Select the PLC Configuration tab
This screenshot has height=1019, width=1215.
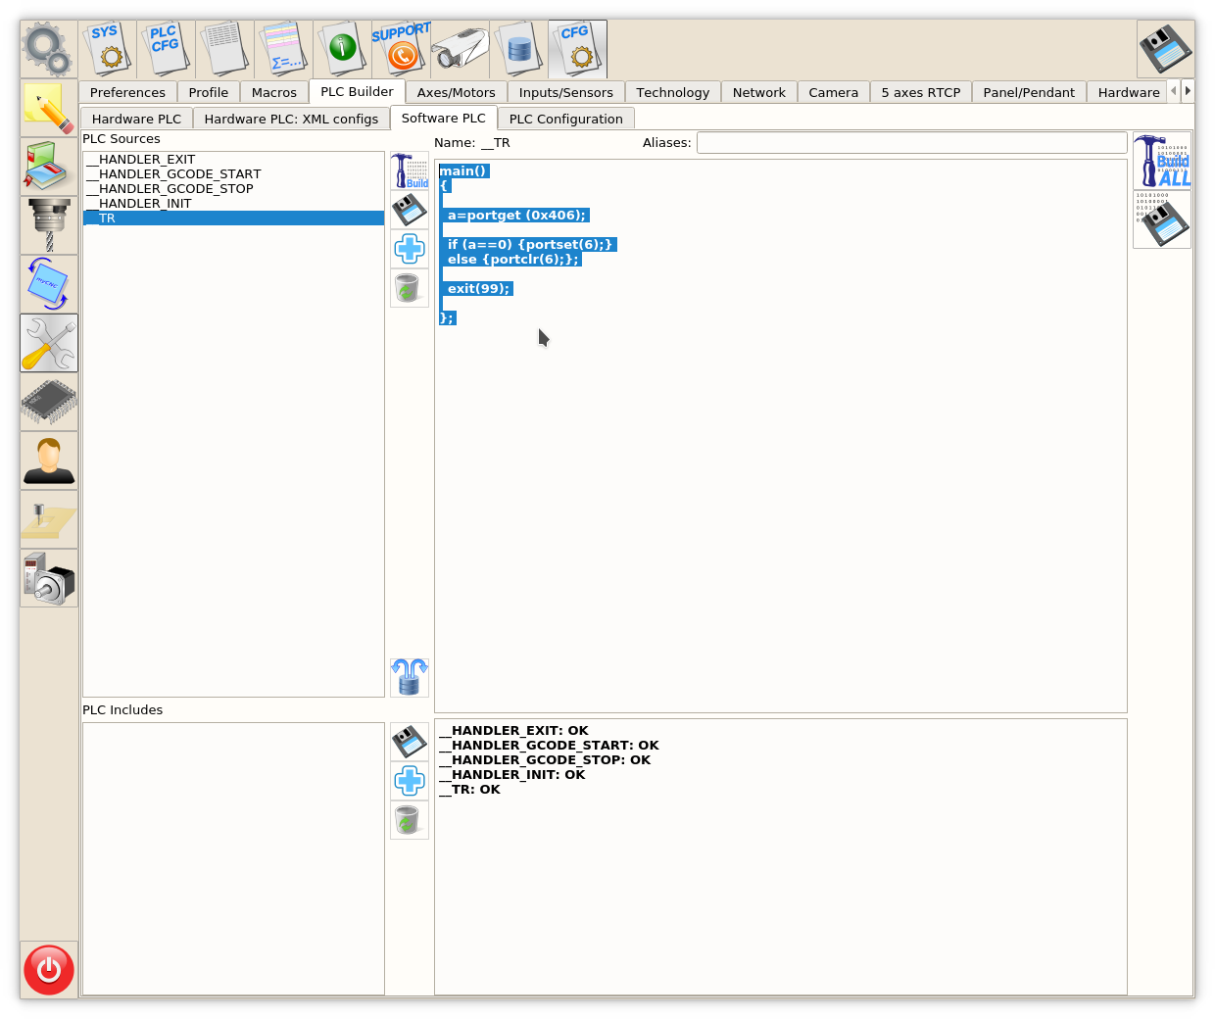(565, 119)
